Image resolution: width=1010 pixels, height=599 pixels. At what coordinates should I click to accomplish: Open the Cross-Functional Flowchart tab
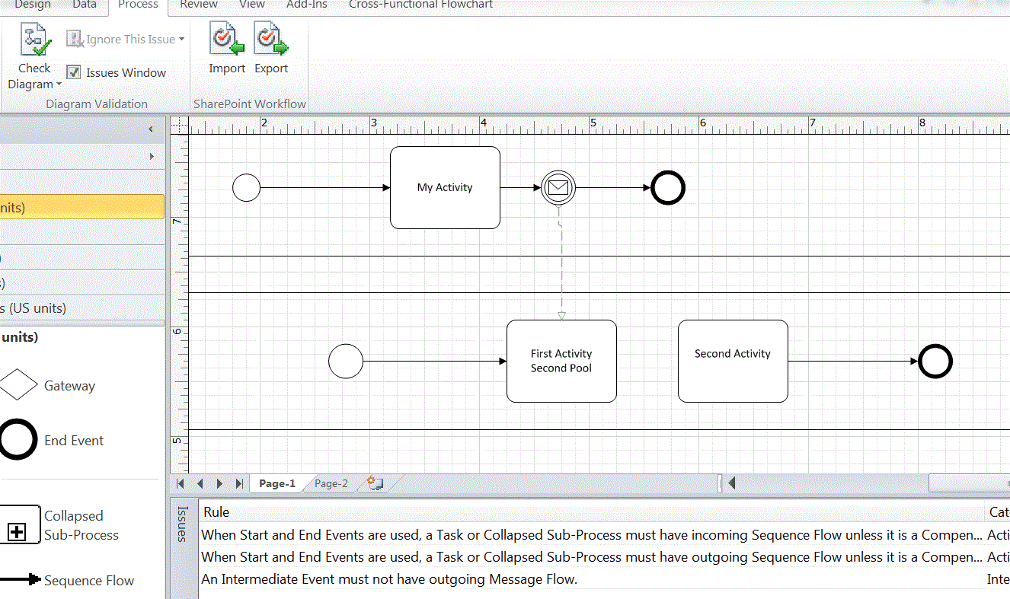420,5
